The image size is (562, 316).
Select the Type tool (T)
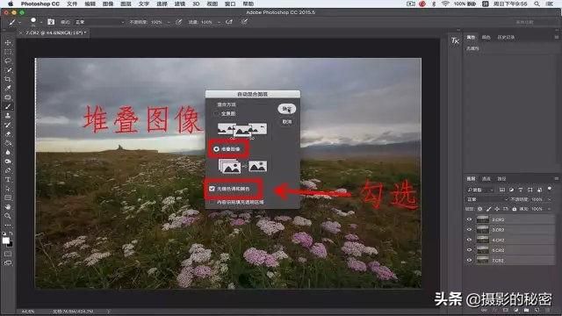pyautogui.click(x=8, y=179)
